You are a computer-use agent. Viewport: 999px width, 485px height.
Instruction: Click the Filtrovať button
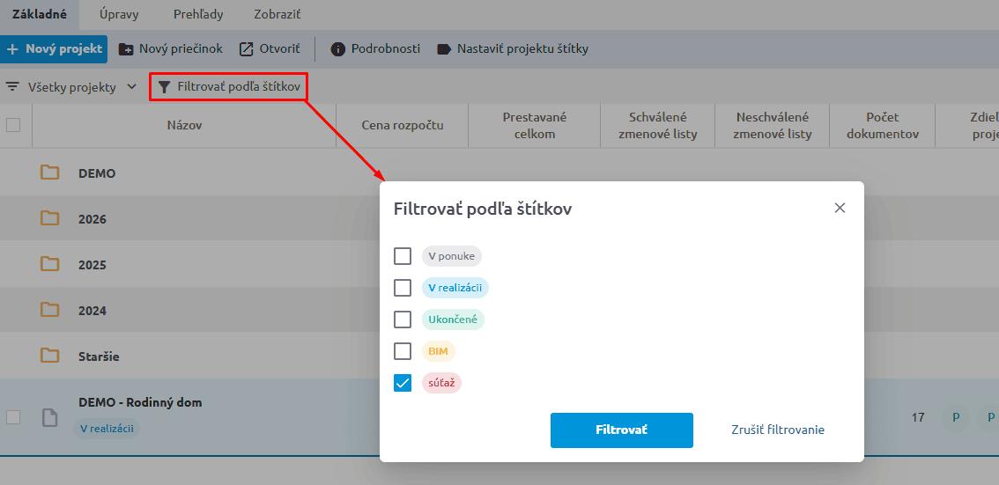(x=622, y=430)
